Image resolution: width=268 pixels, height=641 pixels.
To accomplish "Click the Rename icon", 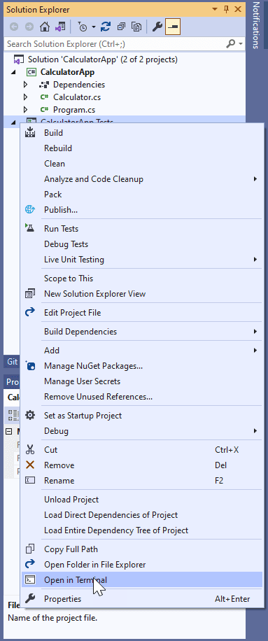I will click(x=30, y=480).
